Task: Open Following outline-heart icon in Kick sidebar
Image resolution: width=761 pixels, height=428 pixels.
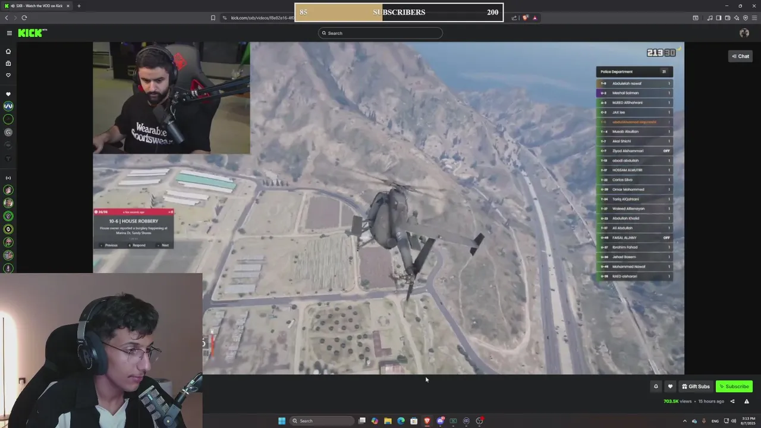Action: click(8, 75)
